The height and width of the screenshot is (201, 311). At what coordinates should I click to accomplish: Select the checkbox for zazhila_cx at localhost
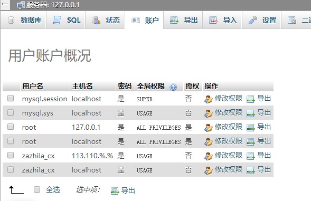point(11,169)
